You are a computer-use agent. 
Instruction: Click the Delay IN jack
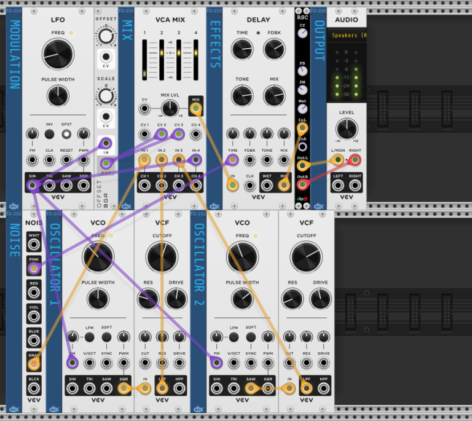click(x=233, y=186)
